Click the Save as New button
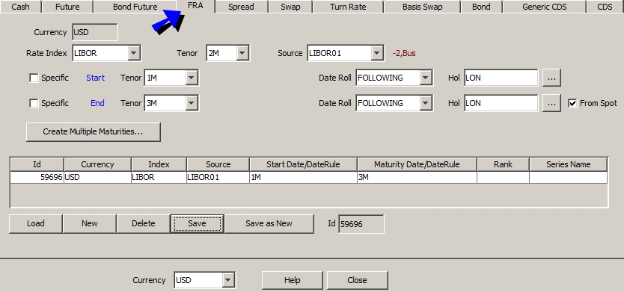Viewport: 624px width, 292px height. click(269, 224)
